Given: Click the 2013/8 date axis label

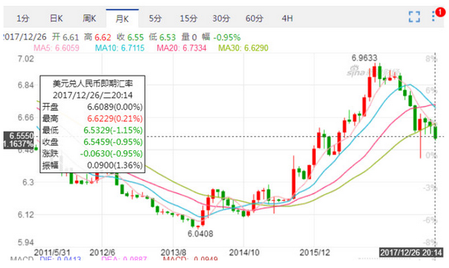Looking at the screenshot, I should (x=173, y=253).
